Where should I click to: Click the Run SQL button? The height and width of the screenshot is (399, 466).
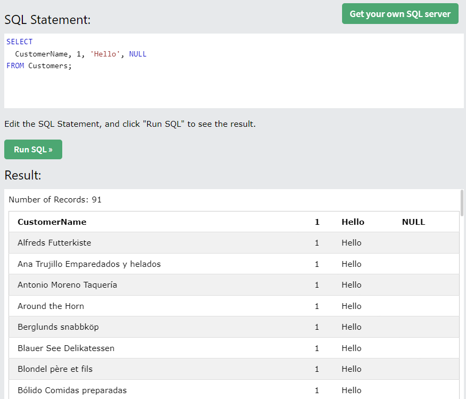click(x=34, y=149)
